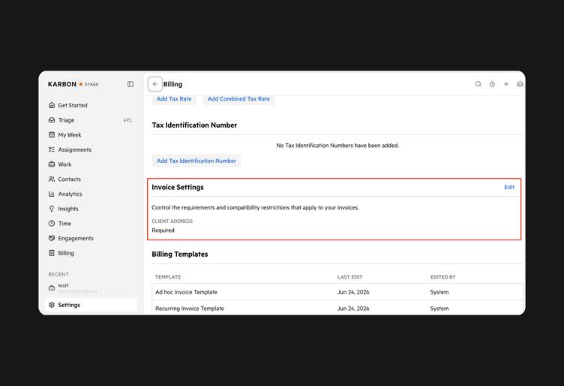Open the Ad hoc Invoice Template row
Viewport: 564px width, 386px height.
[337, 292]
